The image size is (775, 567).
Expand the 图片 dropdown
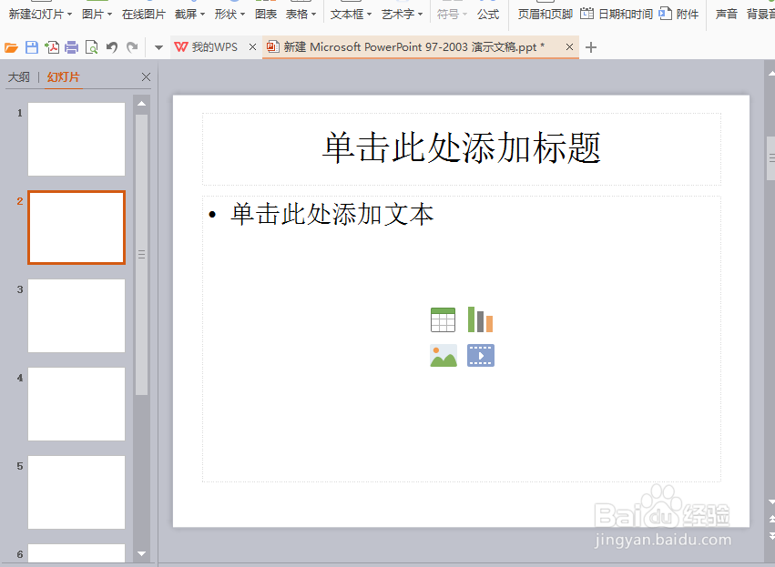click(109, 15)
